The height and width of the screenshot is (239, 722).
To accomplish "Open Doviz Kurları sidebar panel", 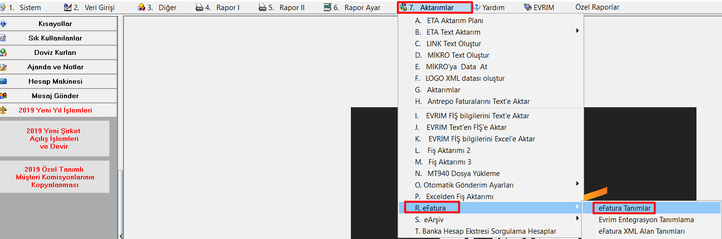I will tap(58, 52).
